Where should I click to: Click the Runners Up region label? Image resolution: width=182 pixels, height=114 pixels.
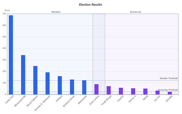point(136,12)
